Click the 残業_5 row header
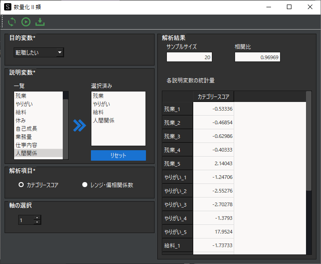 click(x=177, y=163)
